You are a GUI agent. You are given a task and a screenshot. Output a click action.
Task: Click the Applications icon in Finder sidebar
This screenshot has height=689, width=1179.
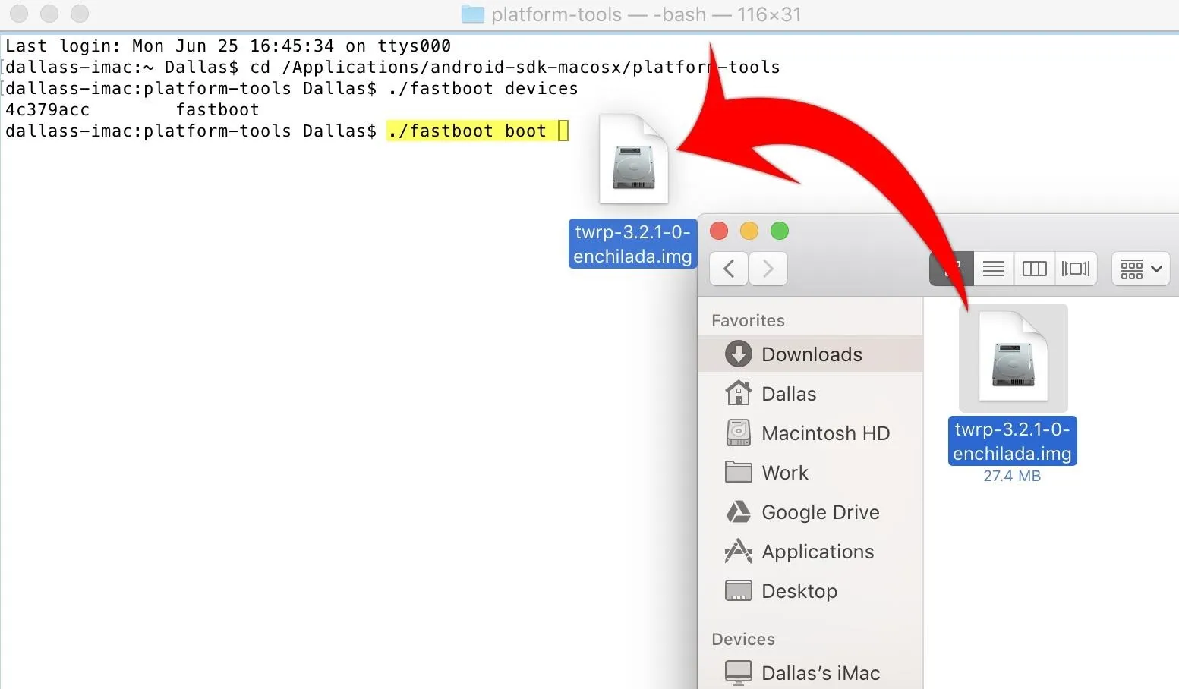738,552
